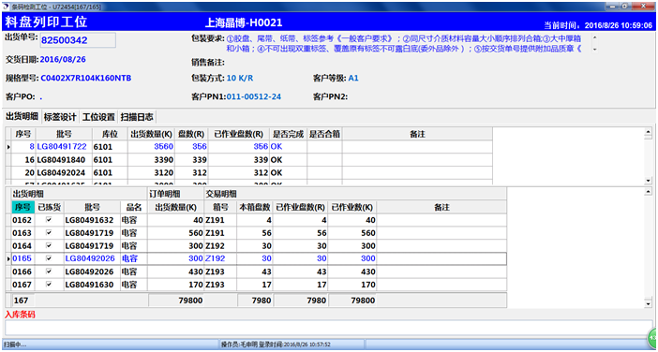Screen dimensions: 658x352
Task: Click the 出货数量(K) column header in the upper grid
Action: coord(151,134)
